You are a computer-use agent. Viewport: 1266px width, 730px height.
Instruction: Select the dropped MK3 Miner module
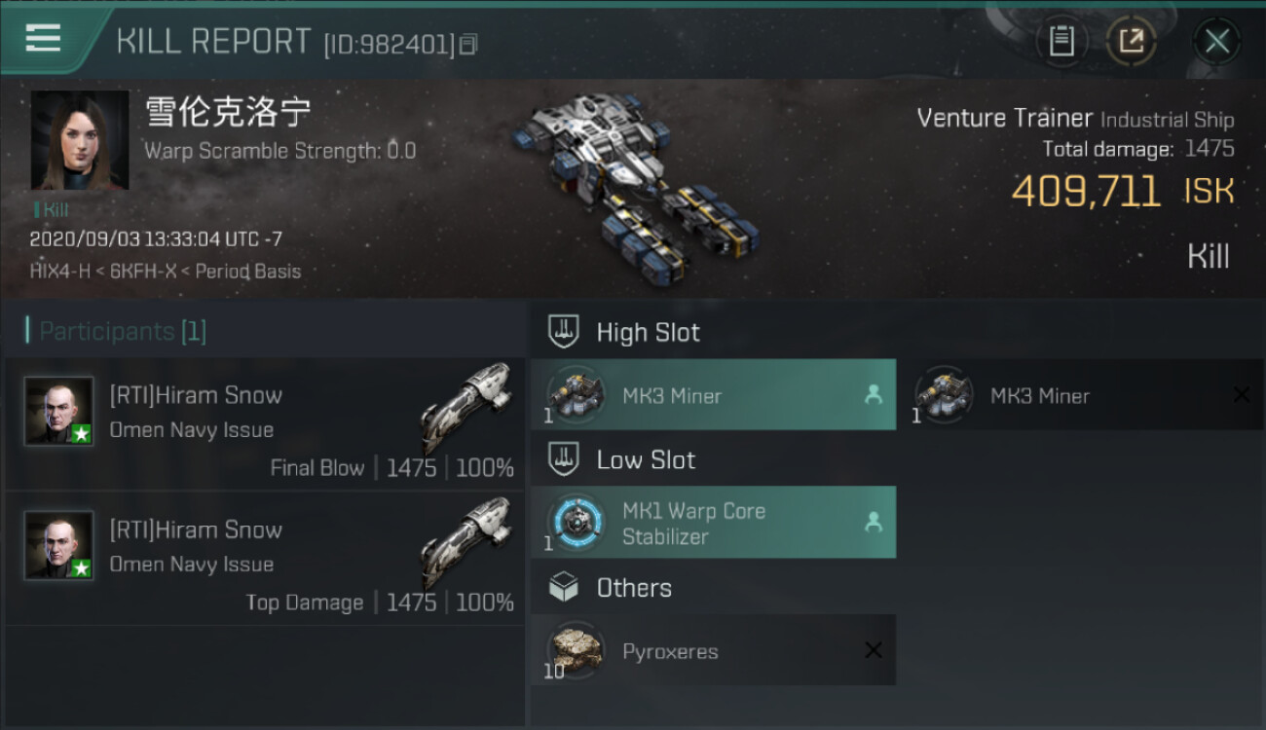713,395
